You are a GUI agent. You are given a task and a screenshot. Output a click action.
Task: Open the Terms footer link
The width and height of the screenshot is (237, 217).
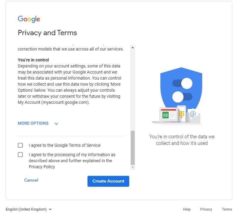tap(227, 209)
